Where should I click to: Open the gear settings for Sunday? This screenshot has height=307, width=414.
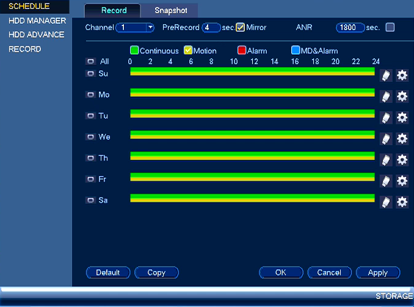point(402,76)
